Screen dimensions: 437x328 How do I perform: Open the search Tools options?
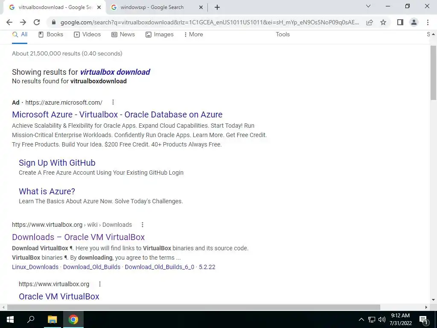click(283, 34)
